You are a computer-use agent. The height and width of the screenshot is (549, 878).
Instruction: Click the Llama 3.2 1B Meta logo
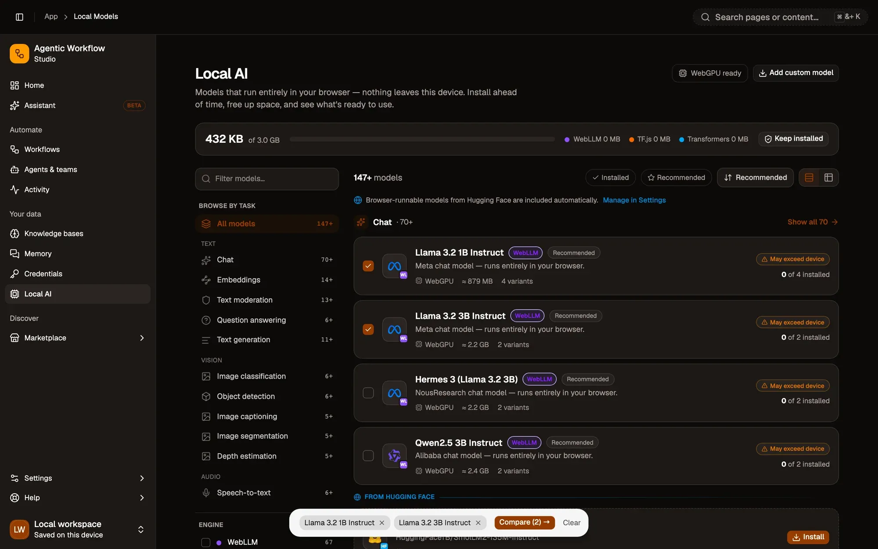coord(394,266)
